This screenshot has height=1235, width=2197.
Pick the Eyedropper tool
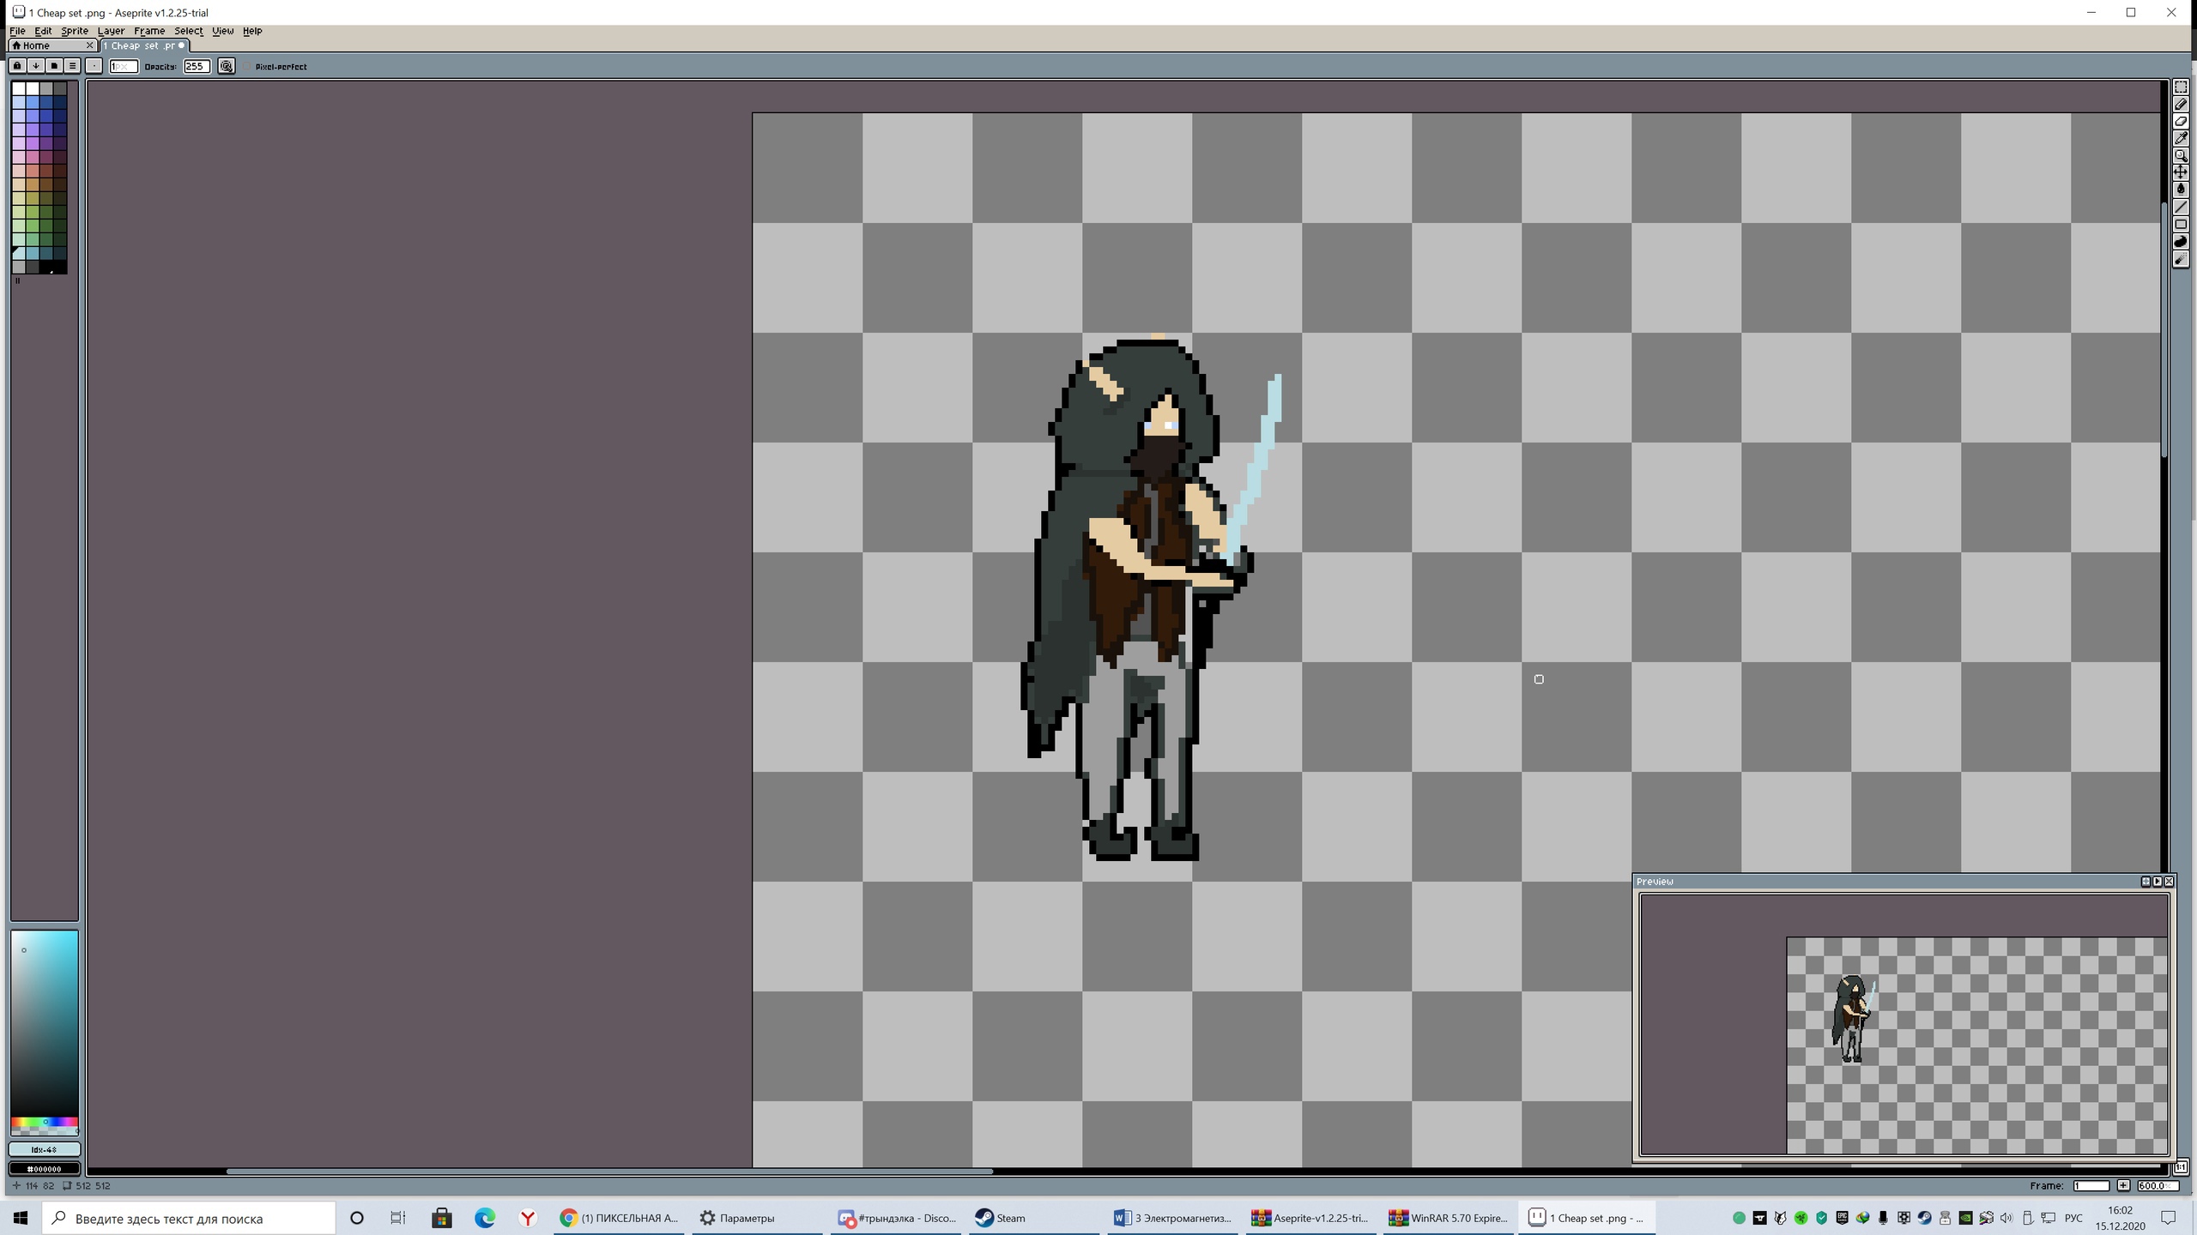click(2181, 139)
